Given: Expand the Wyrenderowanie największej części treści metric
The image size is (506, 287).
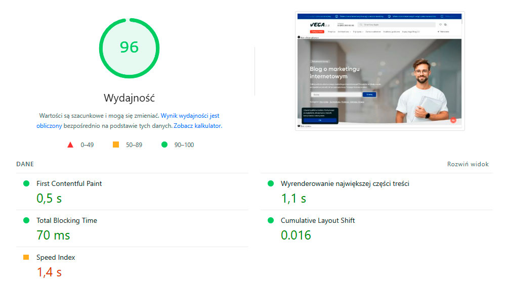Looking at the screenshot, I should coord(345,183).
